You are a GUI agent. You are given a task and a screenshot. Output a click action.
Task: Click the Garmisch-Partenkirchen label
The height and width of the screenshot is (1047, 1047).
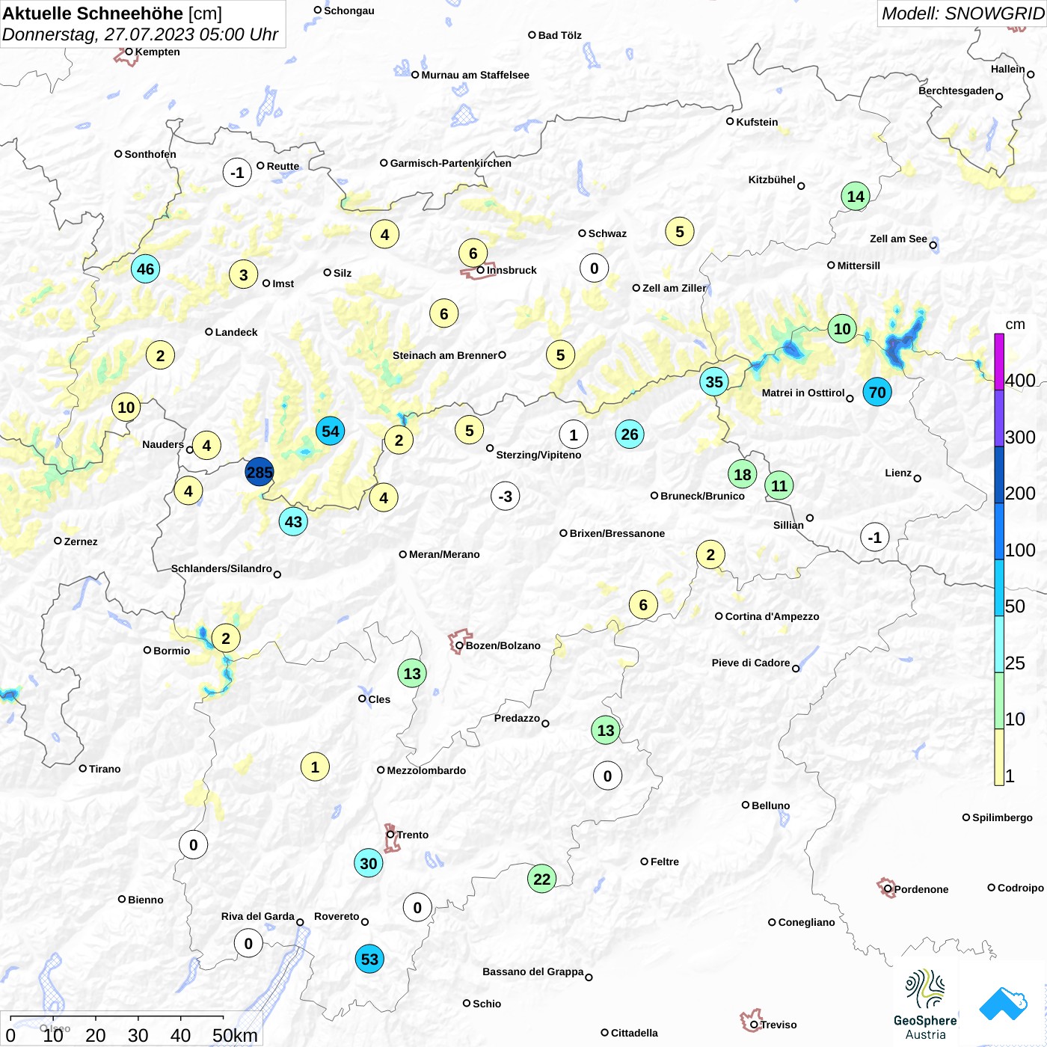pyautogui.click(x=451, y=163)
